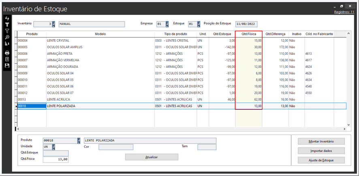Click the sort order icon

pyautogui.click(x=7, y=43)
